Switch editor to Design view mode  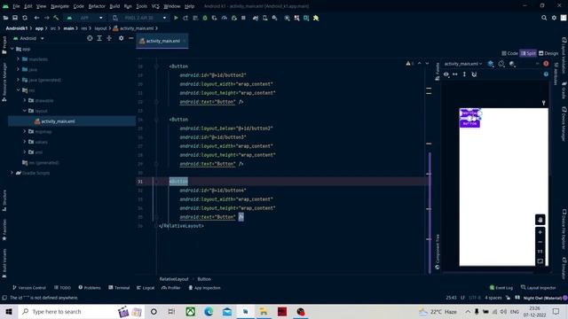tap(548, 53)
